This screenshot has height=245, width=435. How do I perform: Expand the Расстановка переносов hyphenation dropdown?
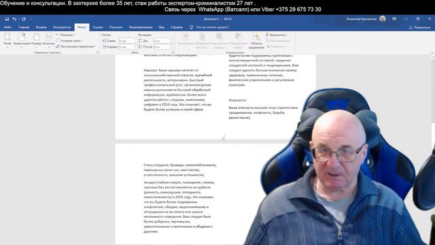[x=76, y=46]
